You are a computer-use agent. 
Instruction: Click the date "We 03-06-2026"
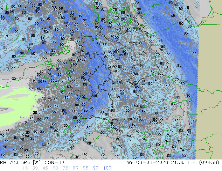point(148,163)
